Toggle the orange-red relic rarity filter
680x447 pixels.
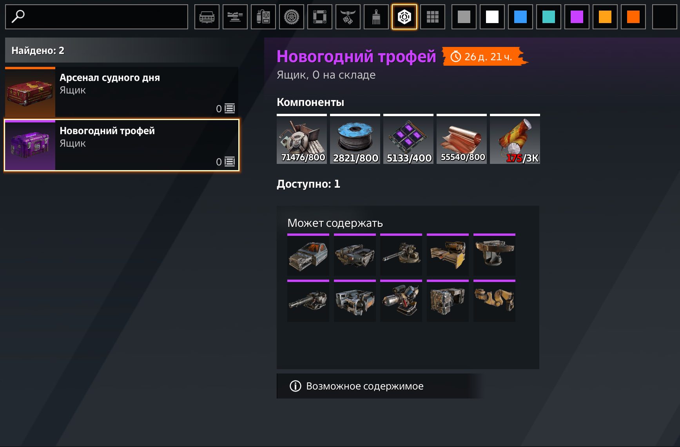click(x=633, y=17)
